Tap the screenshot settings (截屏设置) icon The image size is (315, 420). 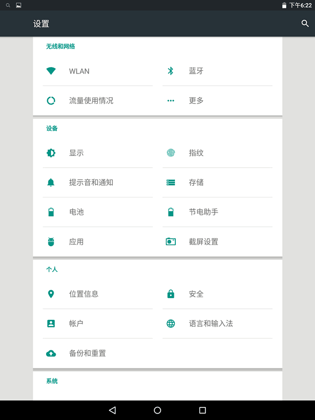point(171,241)
